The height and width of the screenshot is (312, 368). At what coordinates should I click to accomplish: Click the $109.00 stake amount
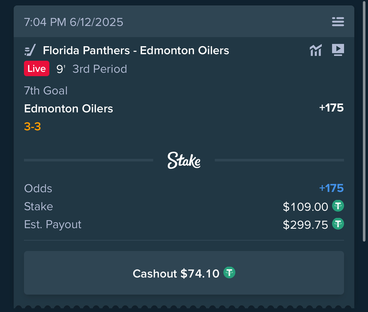click(x=305, y=207)
